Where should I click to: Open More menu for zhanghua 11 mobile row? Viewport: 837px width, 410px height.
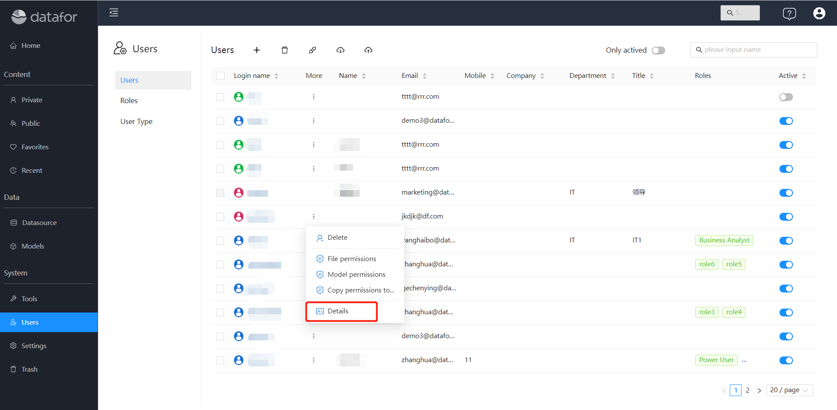point(313,360)
